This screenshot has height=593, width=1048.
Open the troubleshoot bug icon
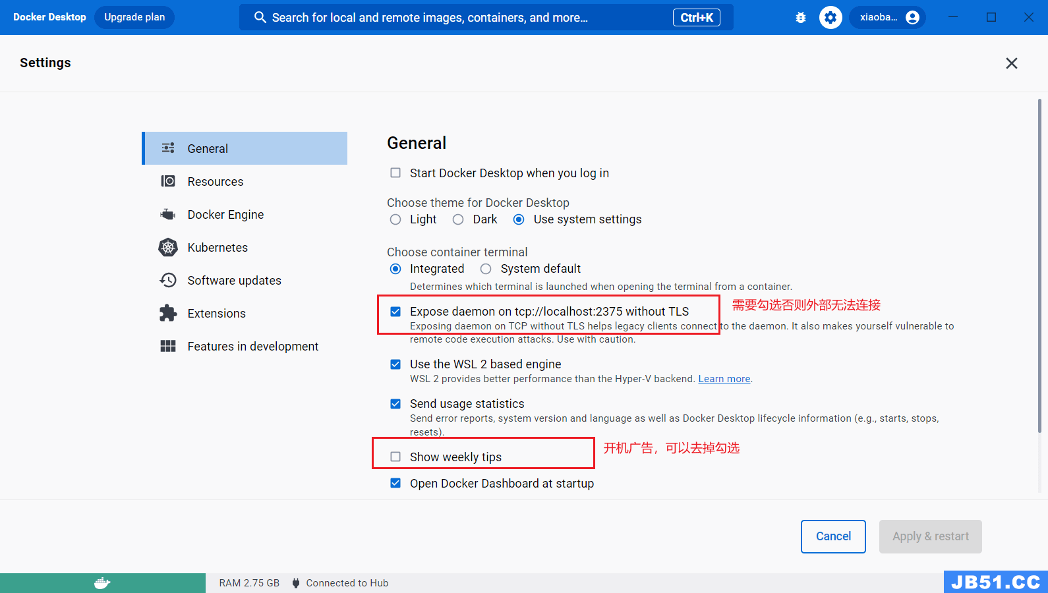pos(801,18)
